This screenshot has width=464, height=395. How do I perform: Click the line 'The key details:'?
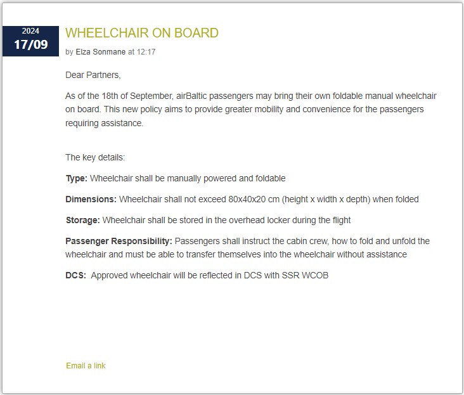click(x=95, y=157)
